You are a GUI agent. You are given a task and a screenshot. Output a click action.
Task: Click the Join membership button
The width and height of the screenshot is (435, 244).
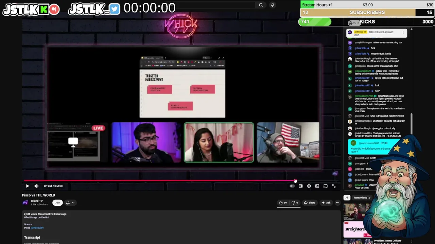57,203
